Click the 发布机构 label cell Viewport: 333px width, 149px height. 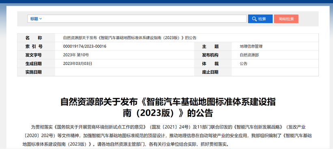point(213,55)
